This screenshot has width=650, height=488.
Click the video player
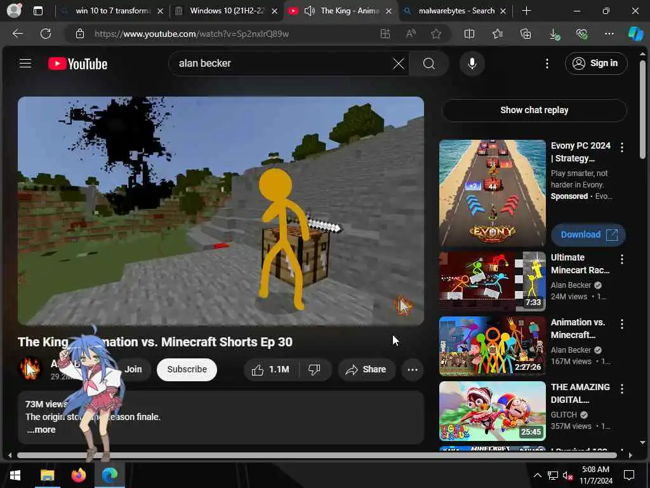(220, 211)
